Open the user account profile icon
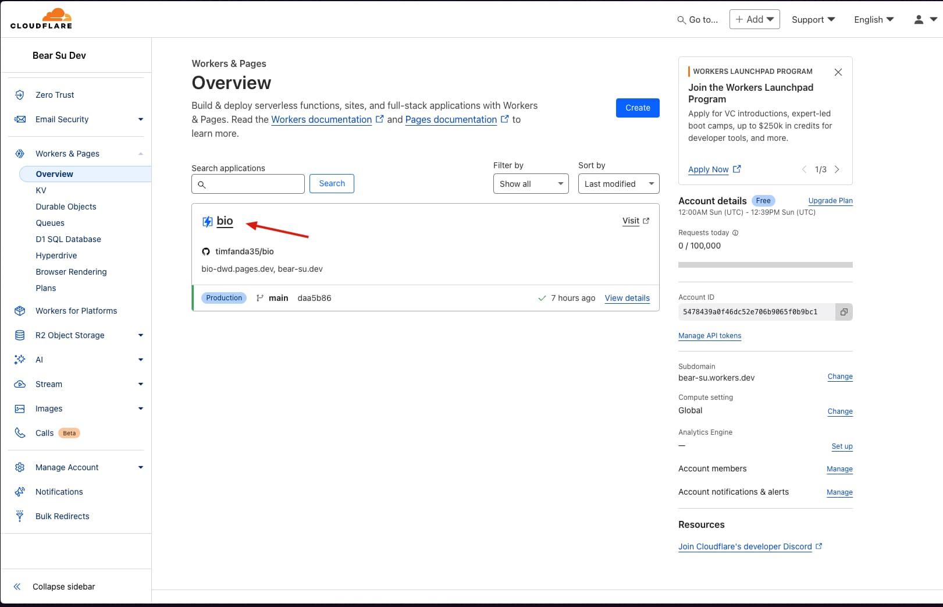Screen dimensions: 943x607 919,20
